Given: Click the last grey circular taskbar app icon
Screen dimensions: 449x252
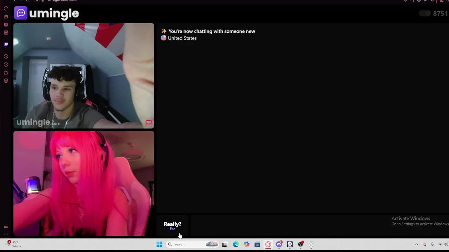Looking at the screenshot, I should click(x=311, y=244).
